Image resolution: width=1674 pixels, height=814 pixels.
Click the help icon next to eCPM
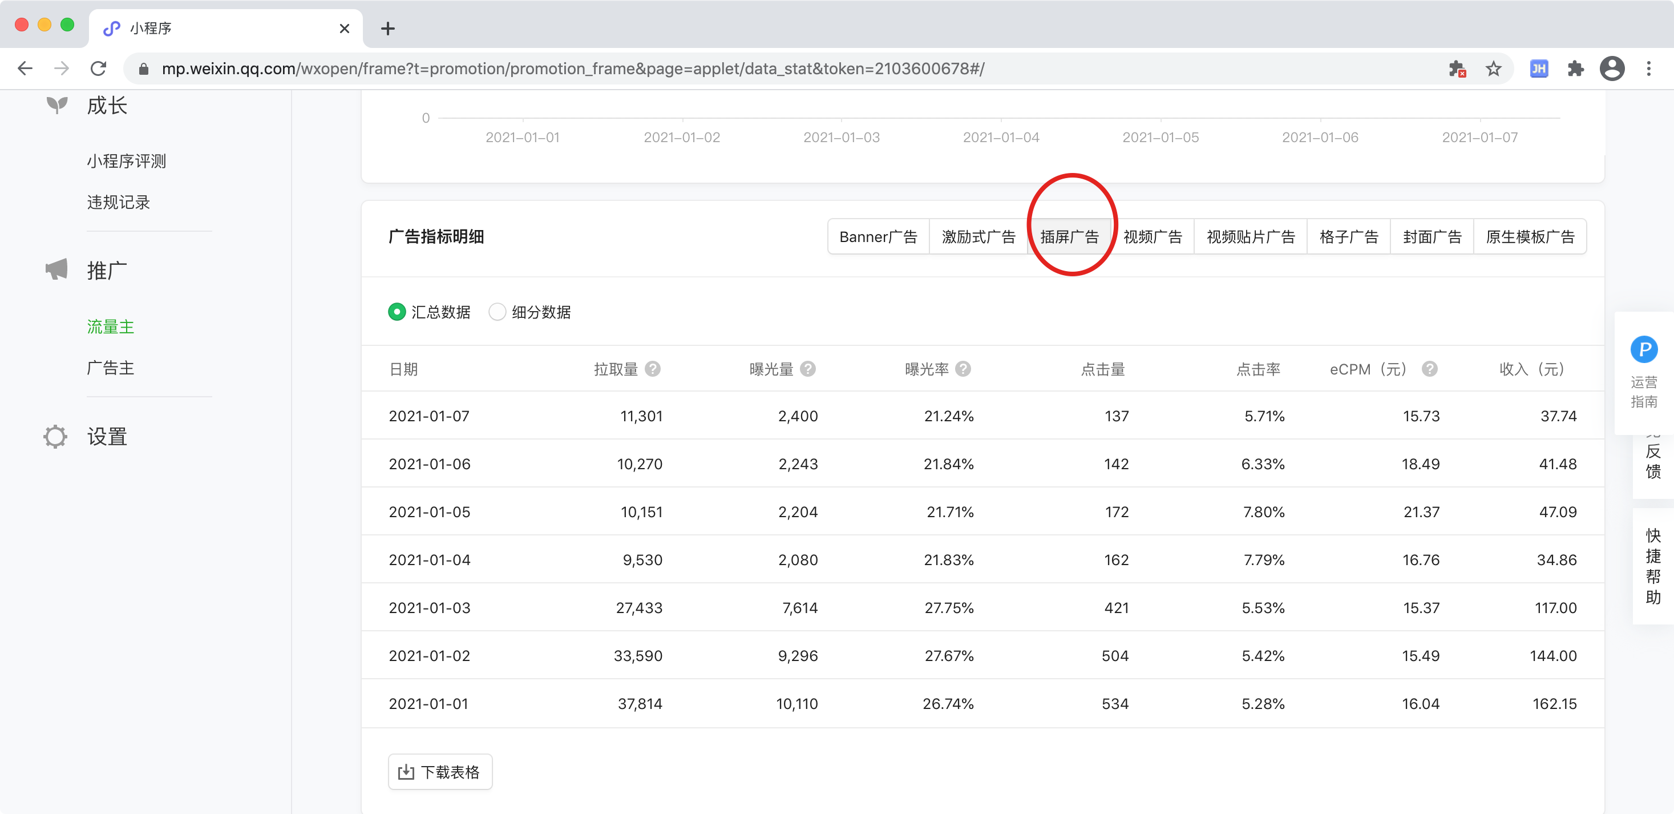click(1429, 369)
